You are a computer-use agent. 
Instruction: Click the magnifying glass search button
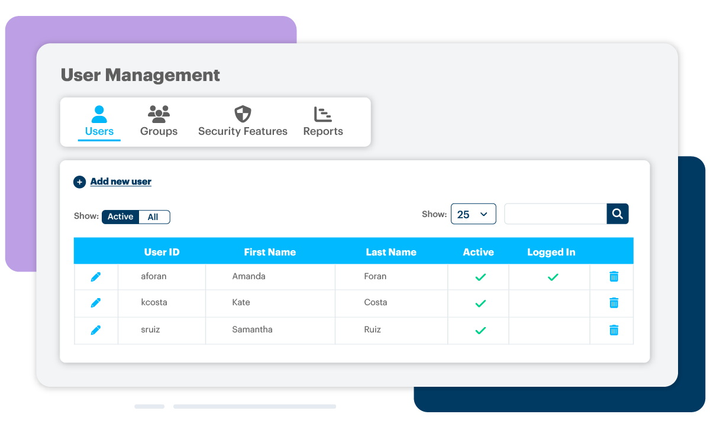618,214
